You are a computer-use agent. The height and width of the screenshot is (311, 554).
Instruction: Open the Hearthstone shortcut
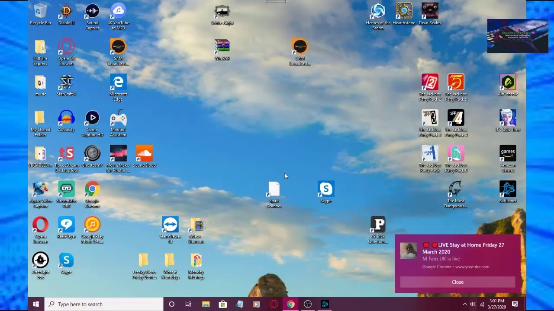404,15
